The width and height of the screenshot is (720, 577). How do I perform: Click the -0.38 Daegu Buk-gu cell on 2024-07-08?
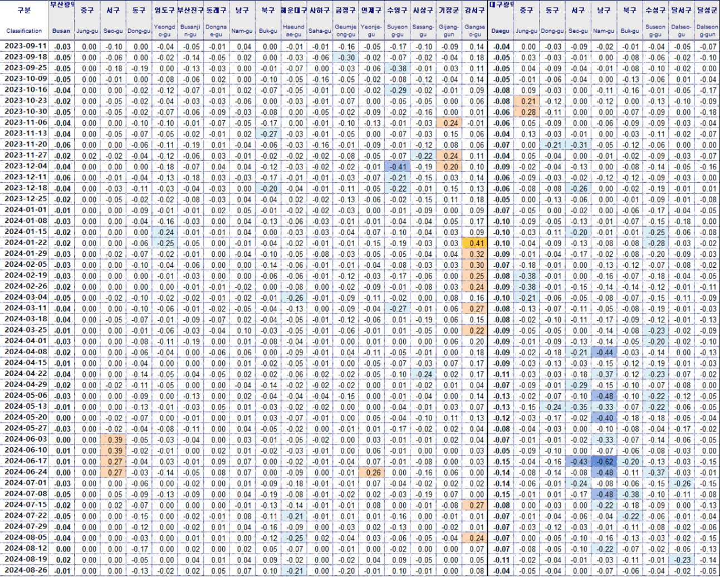click(x=629, y=494)
